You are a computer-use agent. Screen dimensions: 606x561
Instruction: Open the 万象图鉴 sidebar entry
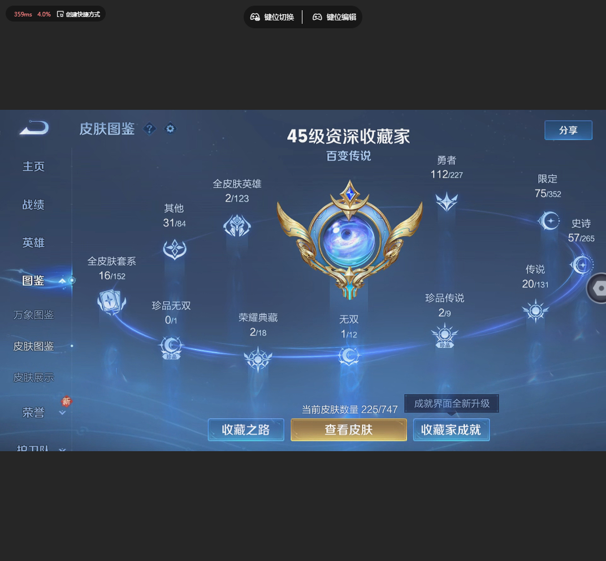[33, 315]
